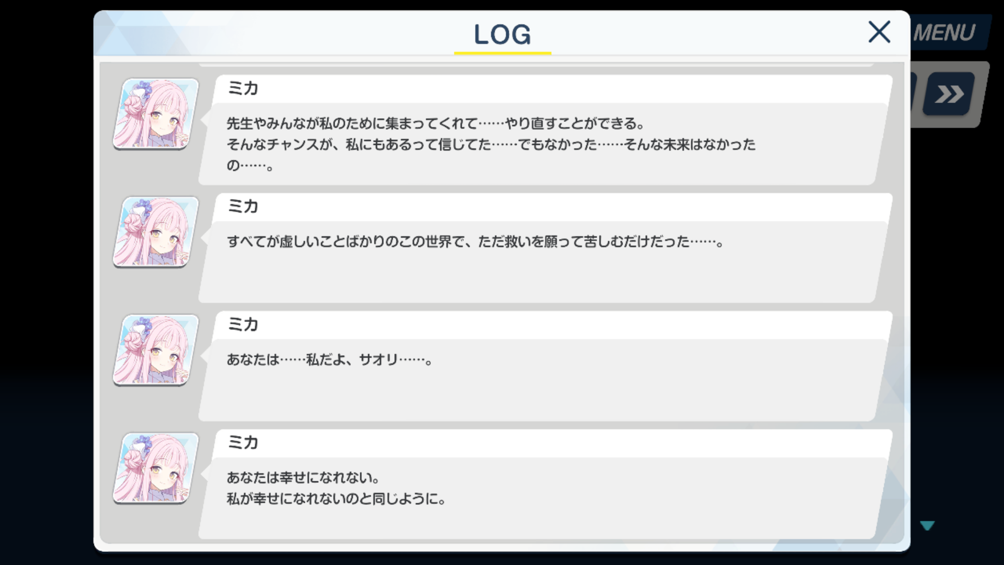Select the log line あなたは……私だよ、サオリ
The width and height of the screenshot is (1004, 565).
coord(329,360)
